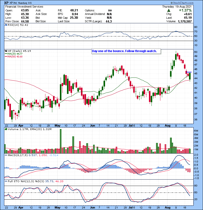
Task: Click the green MA(20) 44.77 legend
Action: pyautogui.click(x=13, y=54)
